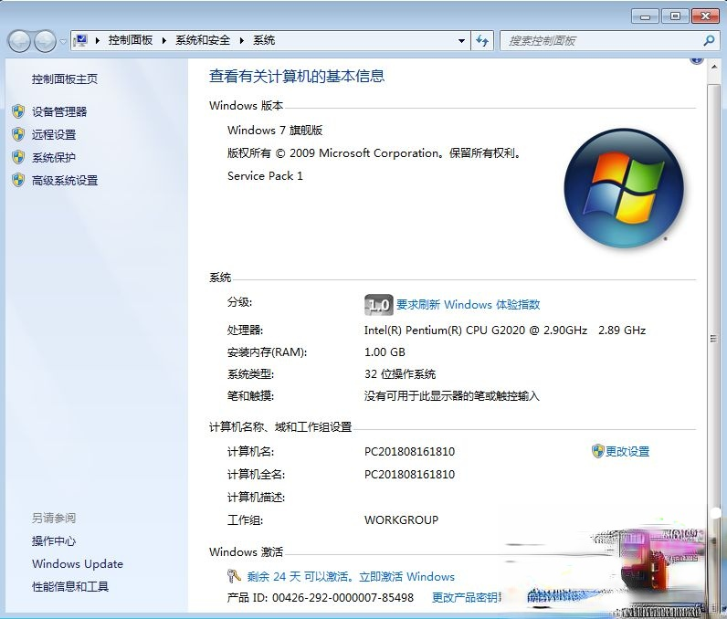
Task: Click the key icon next to activation text
Action: 234,576
